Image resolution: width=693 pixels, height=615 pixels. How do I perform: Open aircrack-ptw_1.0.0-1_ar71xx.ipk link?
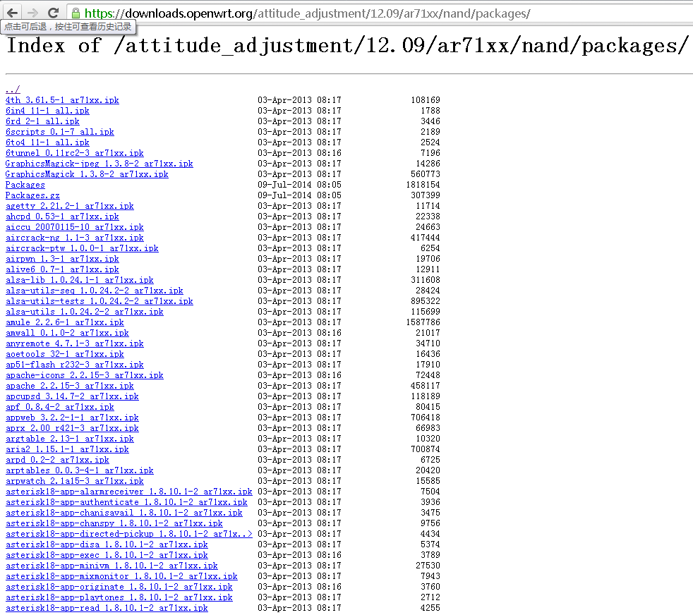[x=82, y=248]
